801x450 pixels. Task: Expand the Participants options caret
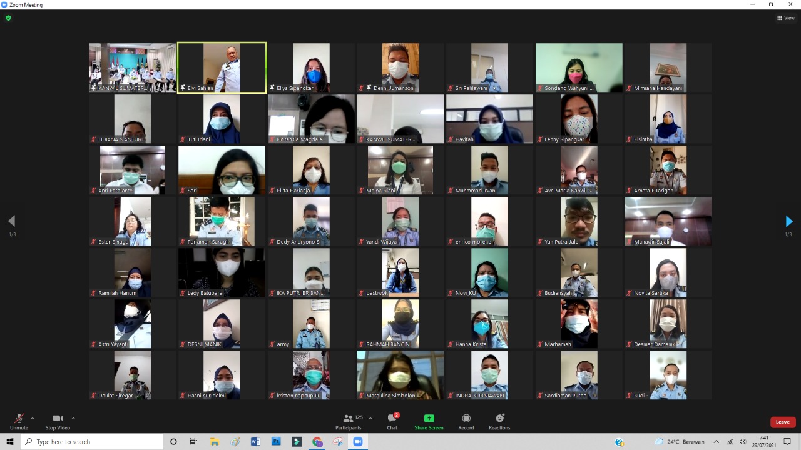tap(370, 419)
